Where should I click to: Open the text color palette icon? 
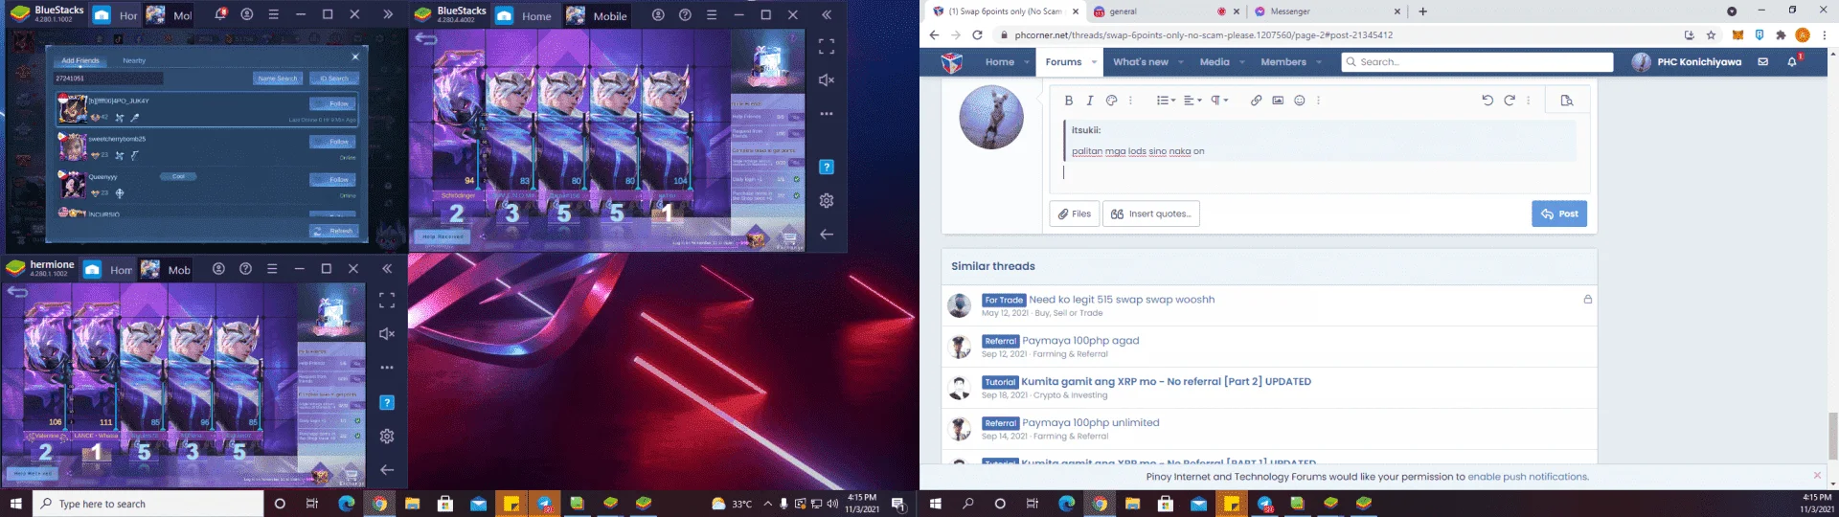[x=1111, y=101]
